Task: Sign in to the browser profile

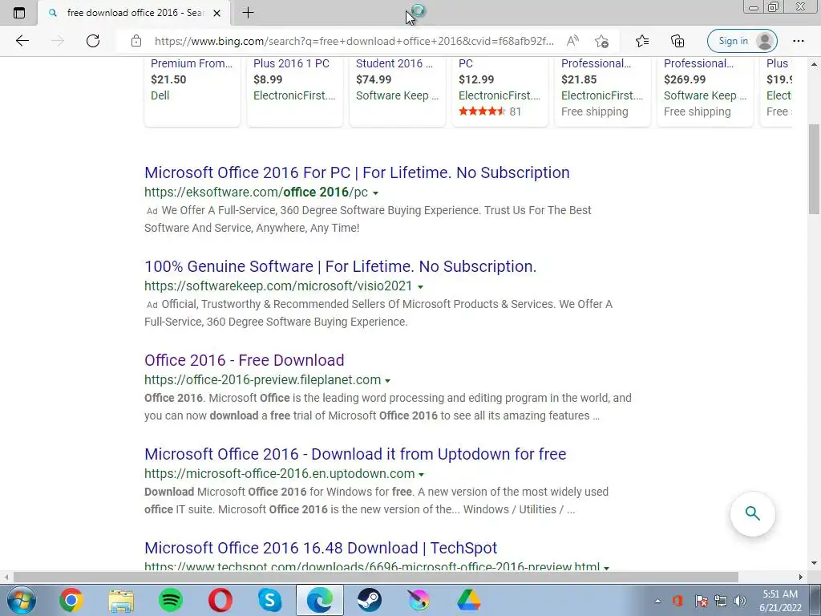Action: click(x=742, y=41)
